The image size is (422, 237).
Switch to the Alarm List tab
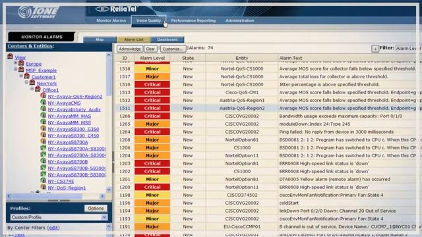(x=134, y=39)
